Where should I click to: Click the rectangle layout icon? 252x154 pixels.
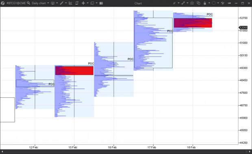point(92,3)
